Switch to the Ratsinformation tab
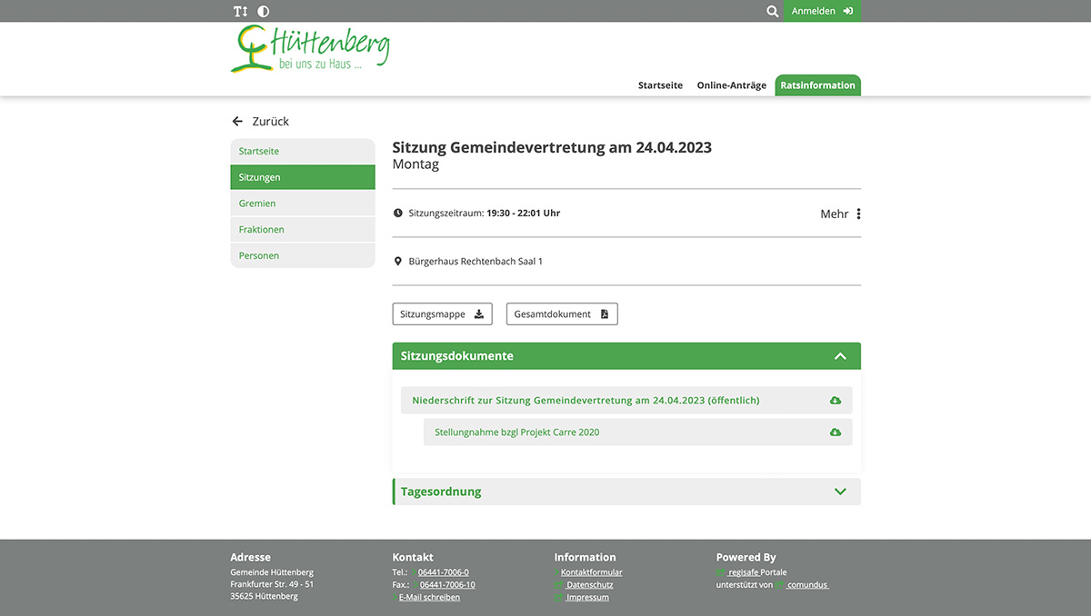Viewport: 1091px width, 616px height. pyautogui.click(x=817, y=84)
